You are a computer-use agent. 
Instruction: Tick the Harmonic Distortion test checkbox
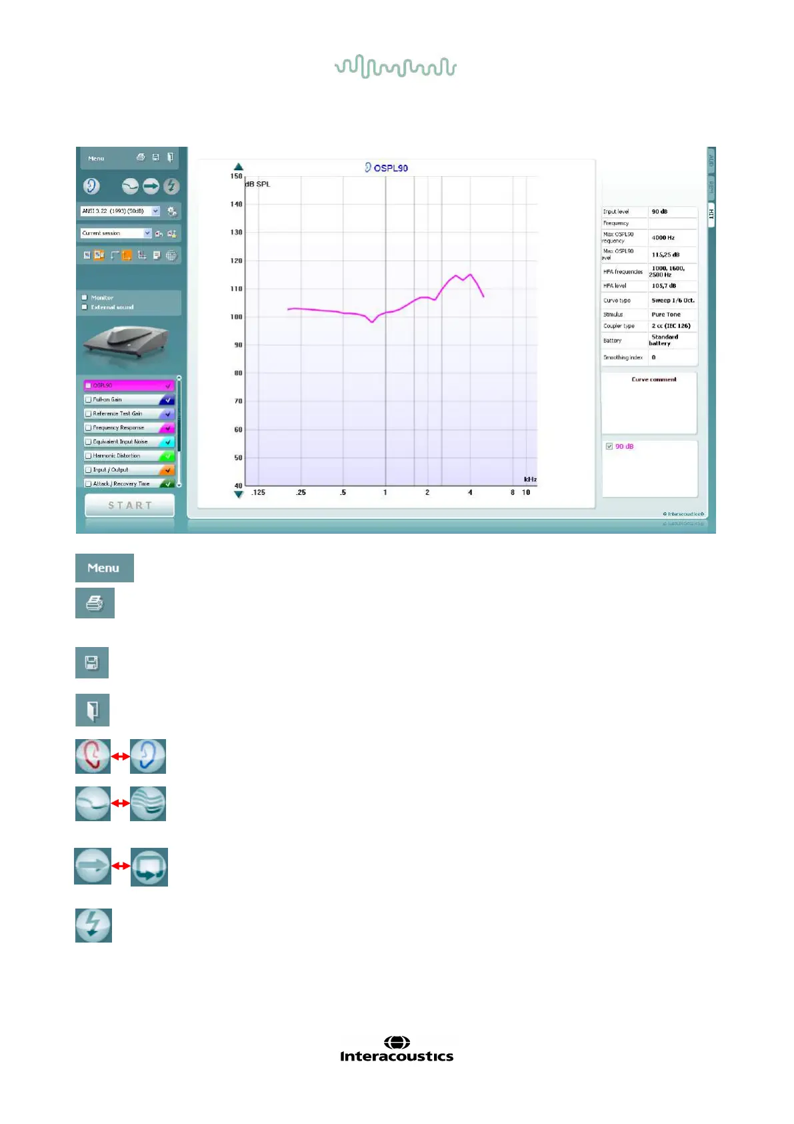coord(88,456)
